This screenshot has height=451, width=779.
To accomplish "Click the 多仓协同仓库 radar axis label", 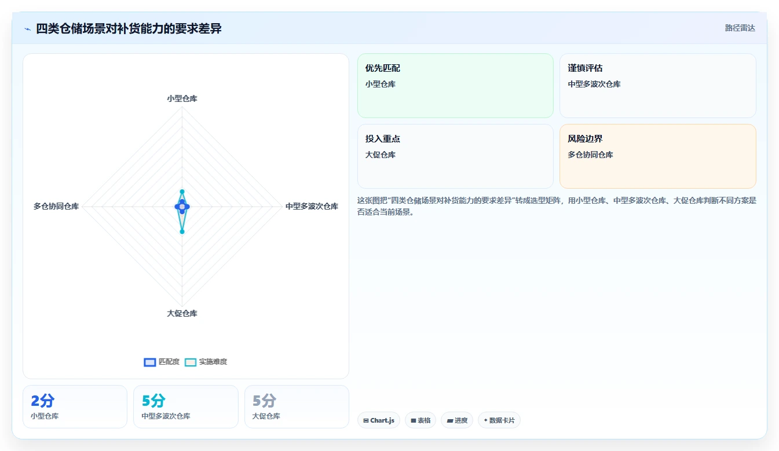I will pos(56,206).
